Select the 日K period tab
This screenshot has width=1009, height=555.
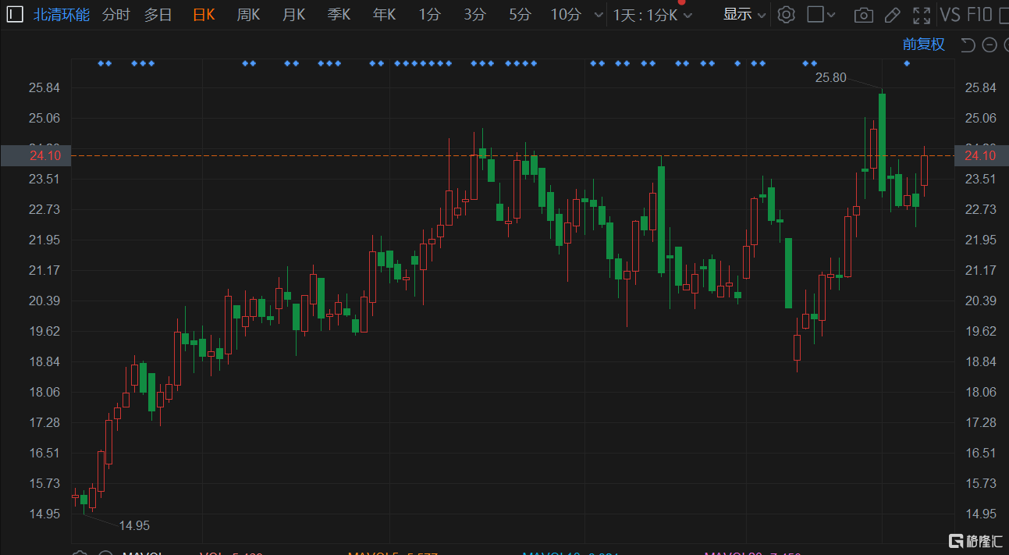click(204, 14)
